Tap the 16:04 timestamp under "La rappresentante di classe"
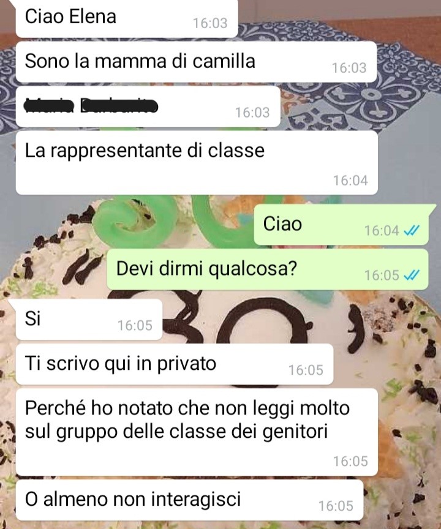 tap(350, 180)
